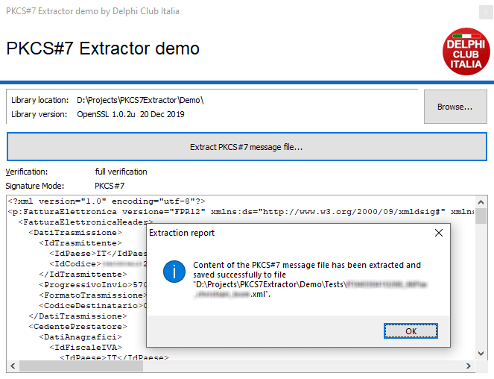This screenshot has width=494, height=379.
Task: Click library location path D:\Projects\PKCS7Extractor\Demo\
Action: coord(140,100)
